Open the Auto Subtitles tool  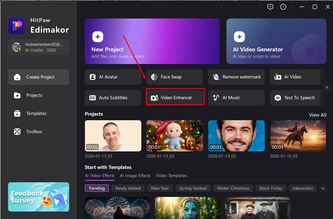[113, 98]
